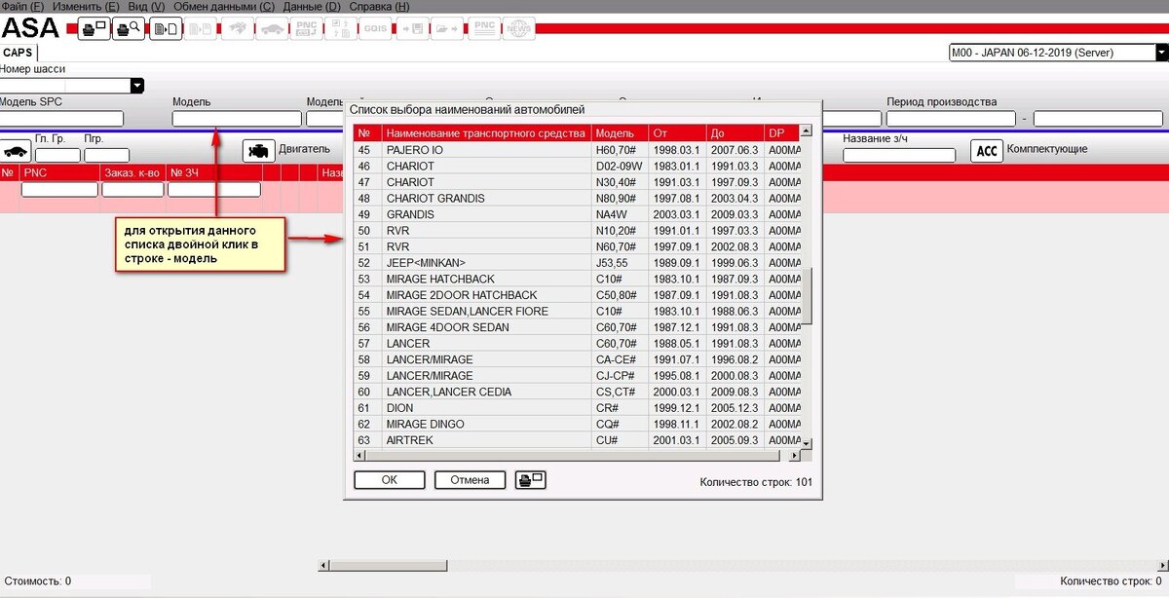This screenshot has height=598, width=1169.
Task: Click the До column header
Action: click(735, 133)
